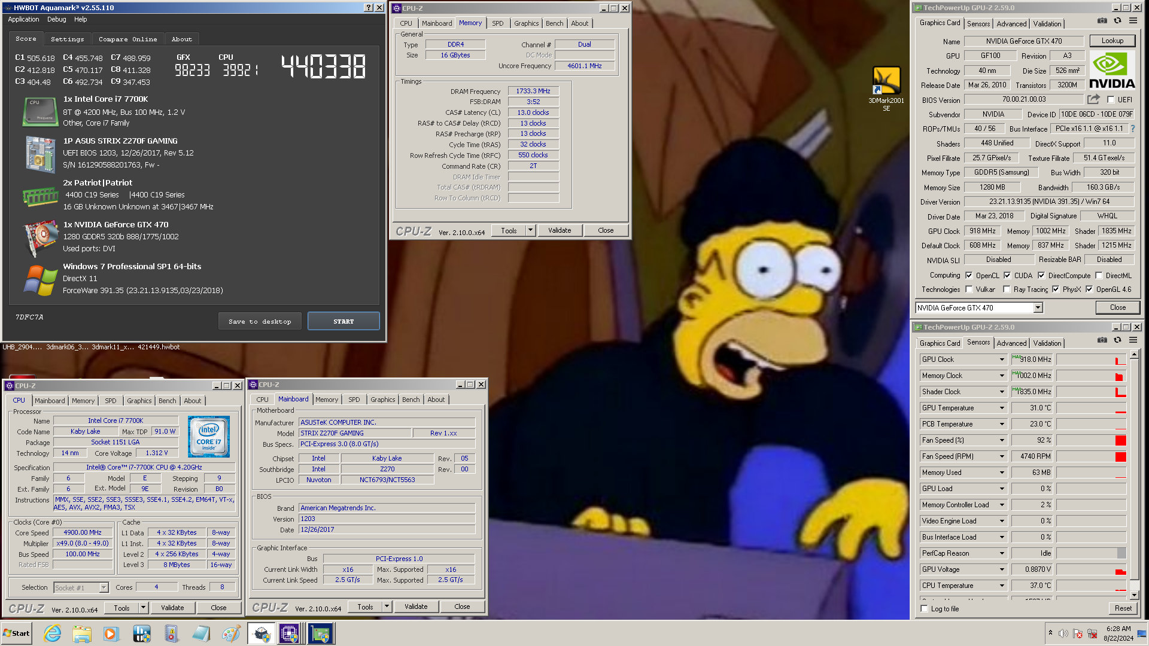Image resolution: width=1149 pixels, height=646 pixels.
Task: Click the Bus Interface question mark in GPU-Z
Action: 1132,129
